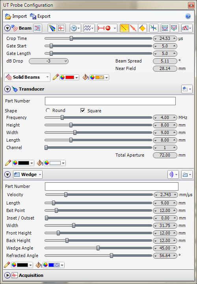Toggle the highlighted yellow beam line button
The width and height of the screenshot is (197, 284).
click(x=125, y=28)
